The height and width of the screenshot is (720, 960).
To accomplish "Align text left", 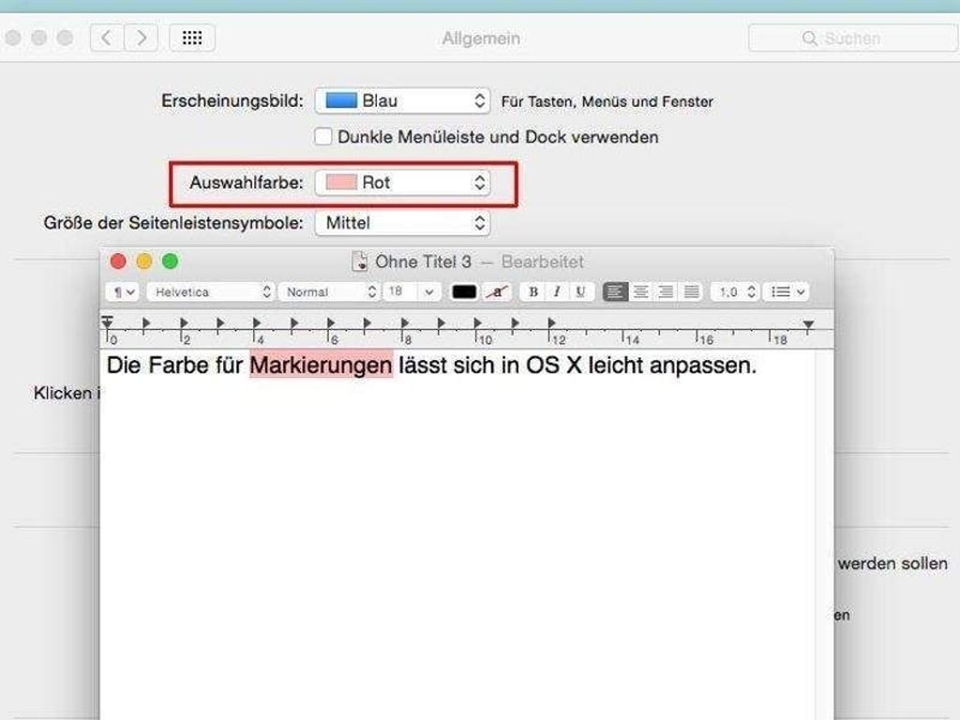I will (x=615, y=292).
